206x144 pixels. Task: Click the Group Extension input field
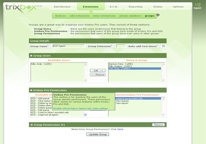[121, 46]
